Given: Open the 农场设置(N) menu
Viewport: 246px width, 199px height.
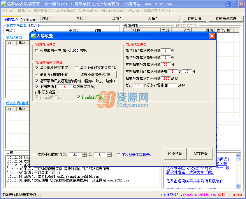Looking at the screenshot, I should tap(66, 11).
